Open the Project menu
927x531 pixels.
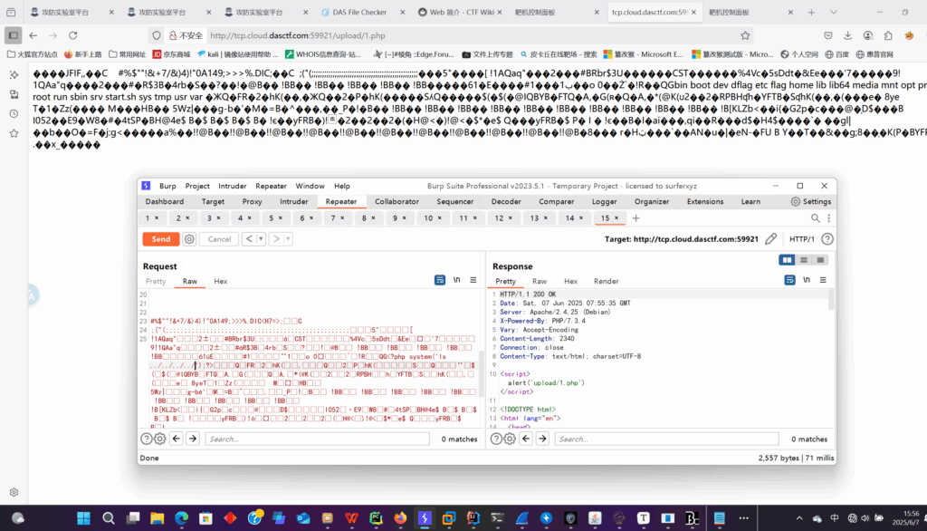196,186
